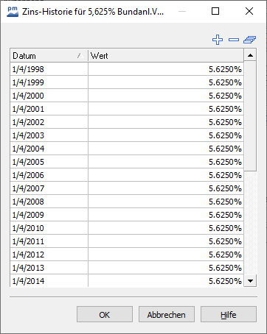Click the stacked-rows icon beside the minus
267x334 pixels.
pos(250,40)
